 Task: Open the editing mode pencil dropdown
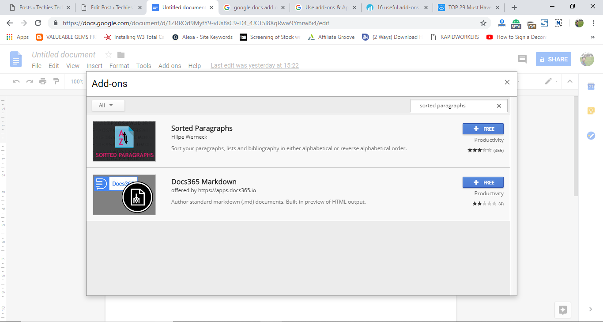coord(551,81)
